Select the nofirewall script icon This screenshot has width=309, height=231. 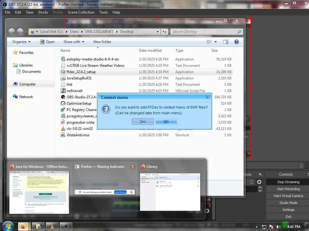(x=63, y=91)
